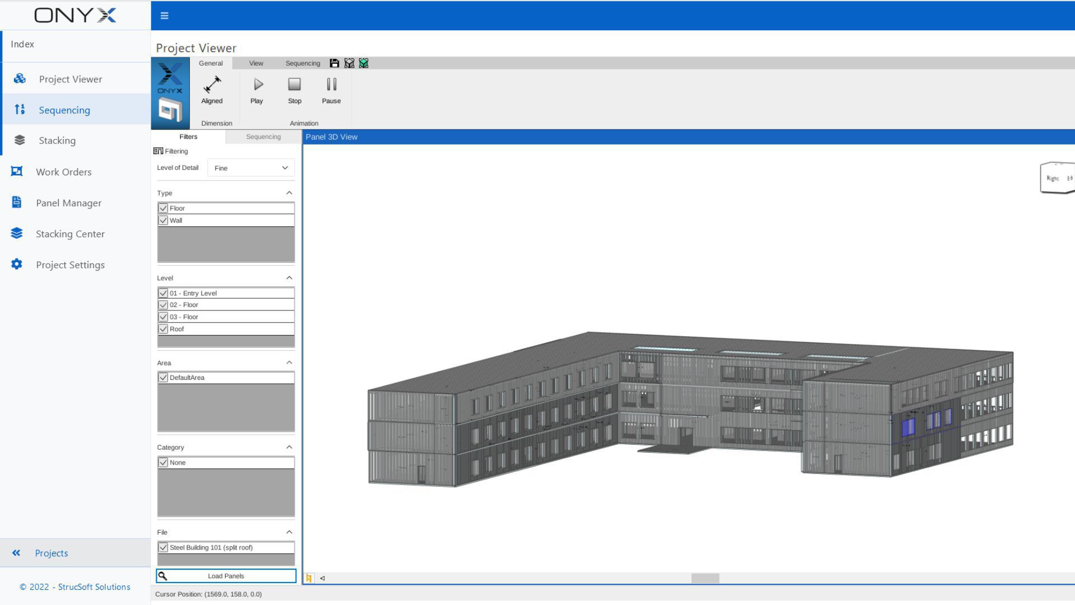
Task: Uncheck the Wall type filter
Action: pos(163,220)
